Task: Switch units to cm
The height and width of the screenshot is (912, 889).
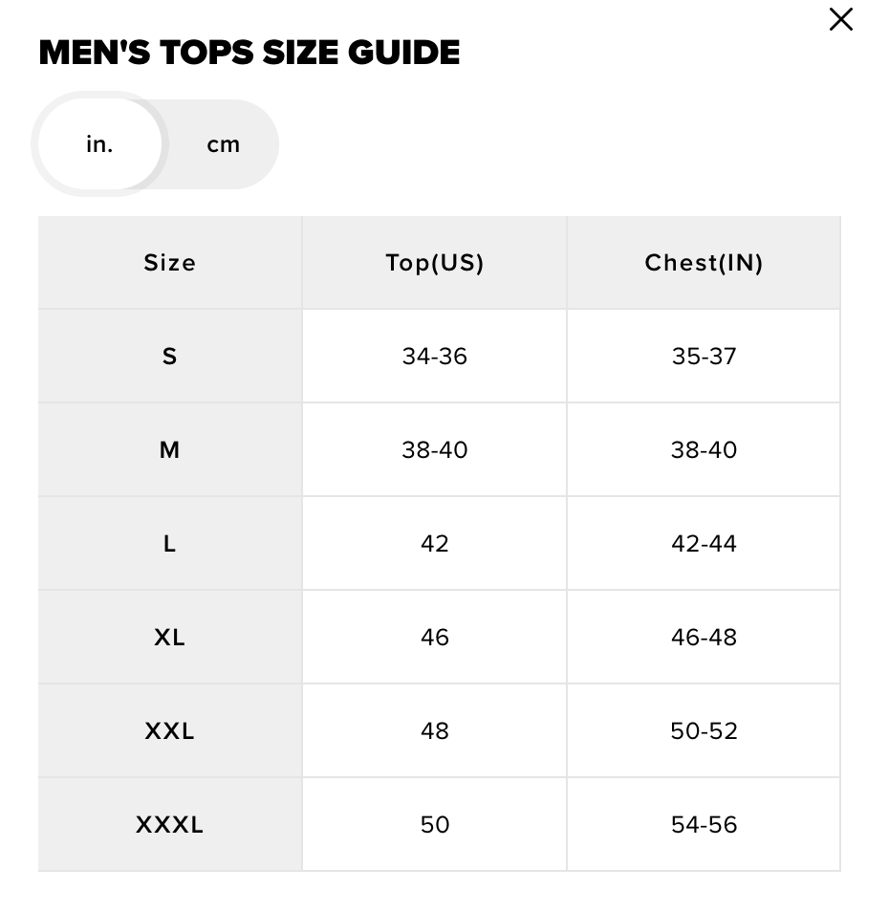Action: pyautogui.click(x=223, y=144)
